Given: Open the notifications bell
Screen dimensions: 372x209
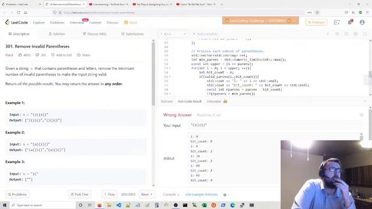Looking at the screenshot, I should (349, 22).
